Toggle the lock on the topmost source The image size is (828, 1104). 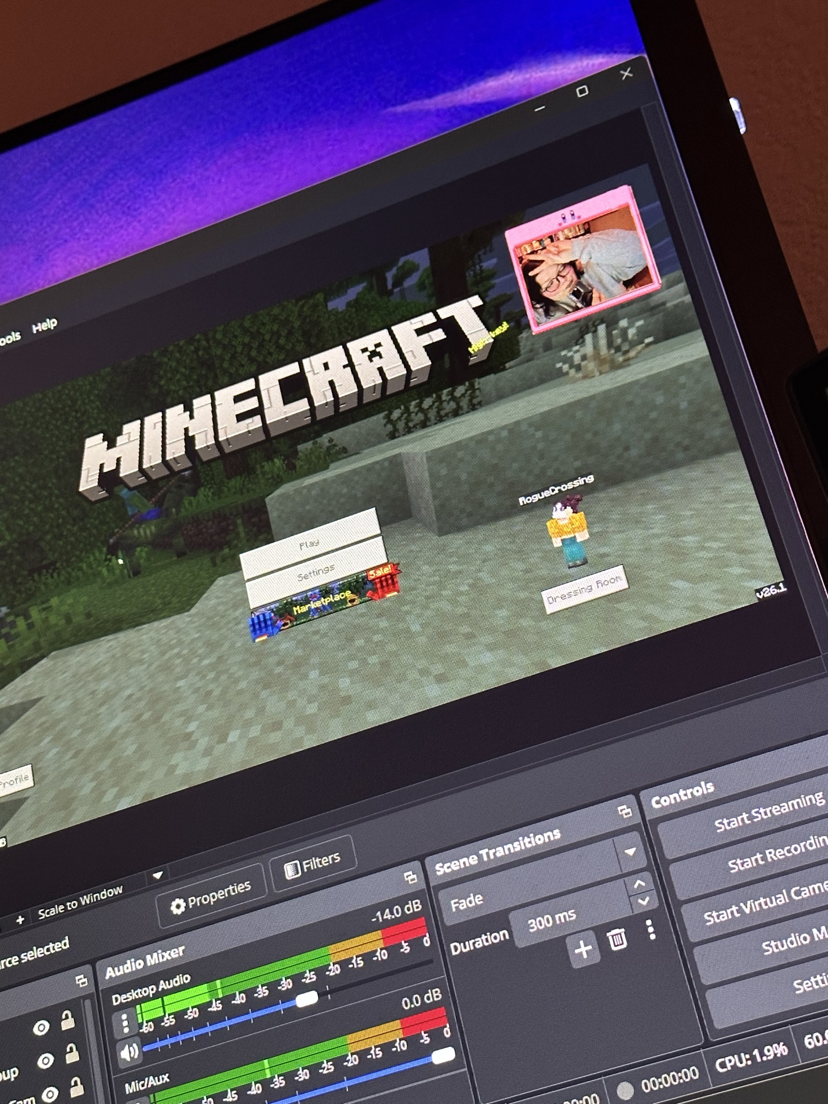pos(68,1020)
